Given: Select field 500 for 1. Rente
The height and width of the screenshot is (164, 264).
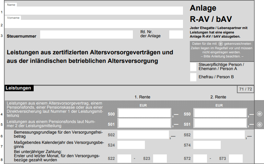Looking at the screenshot, I should tap(144, 113).
